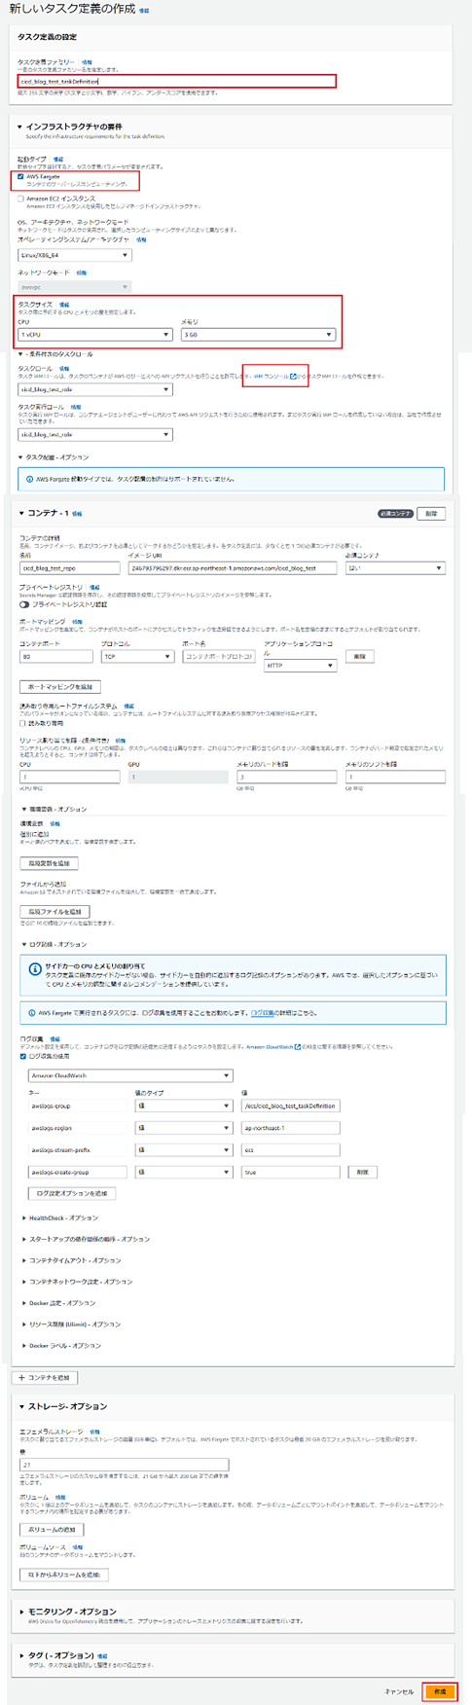Toggle the private registry authentication switch

25,604
